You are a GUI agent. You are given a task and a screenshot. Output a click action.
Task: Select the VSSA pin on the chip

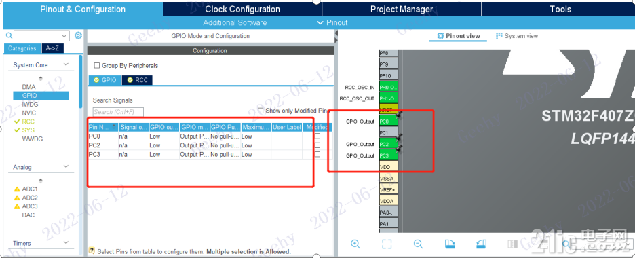coord(388,178)
